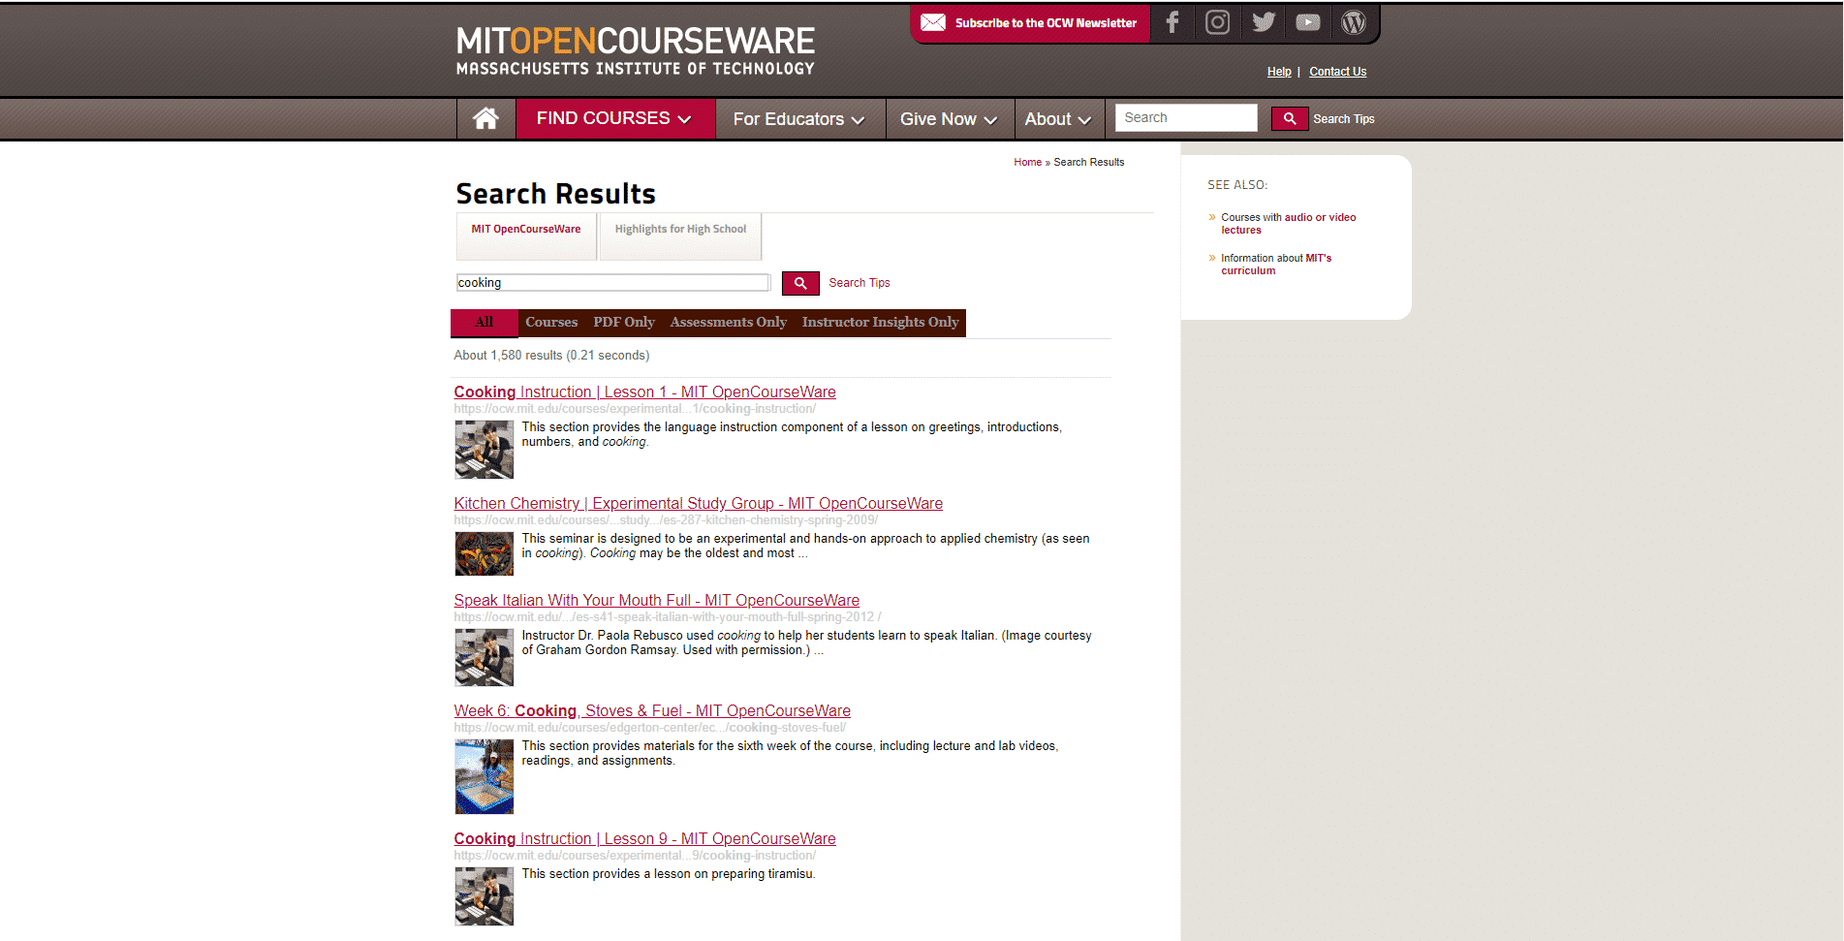Open the OCW WordPress blog icon
Screen dimensions: 1844x941
click(x=1354, y=22)
